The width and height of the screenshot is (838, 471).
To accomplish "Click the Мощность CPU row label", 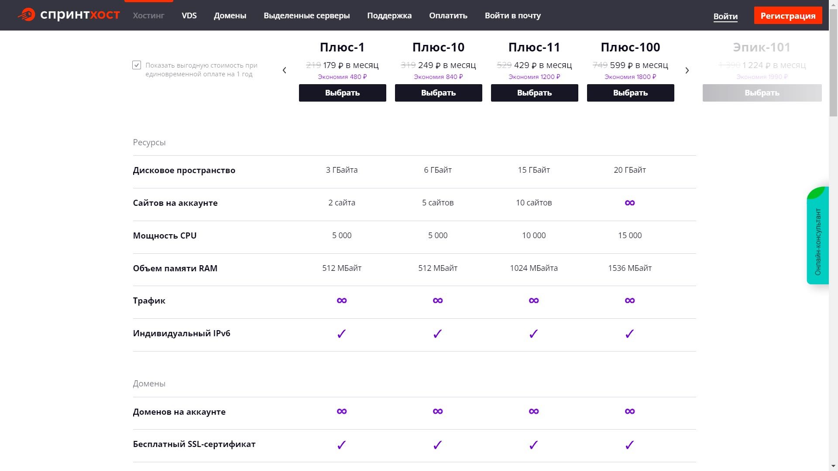I will (165, 235).
